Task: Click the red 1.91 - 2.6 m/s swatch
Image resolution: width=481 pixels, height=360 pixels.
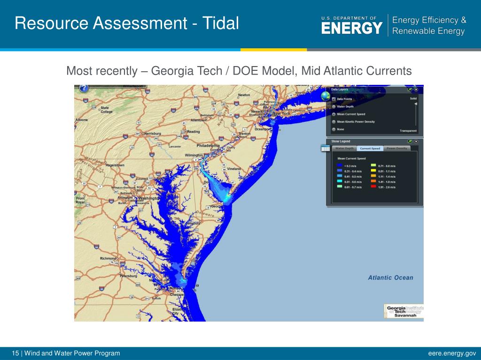Action: pos(373,187)
